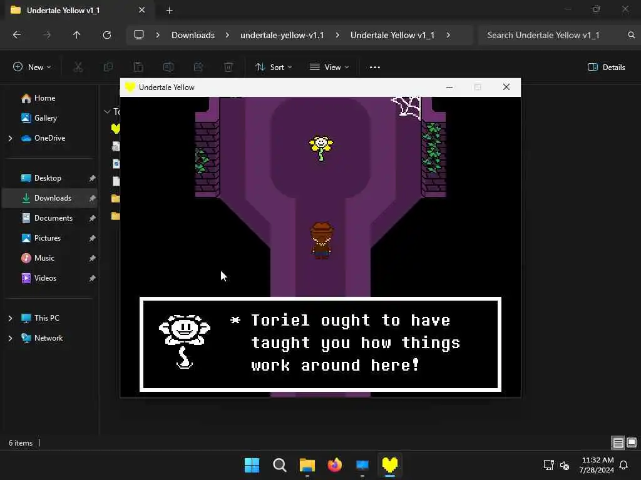
Task: Open Gallery in the sidebar
Action: 45,118
